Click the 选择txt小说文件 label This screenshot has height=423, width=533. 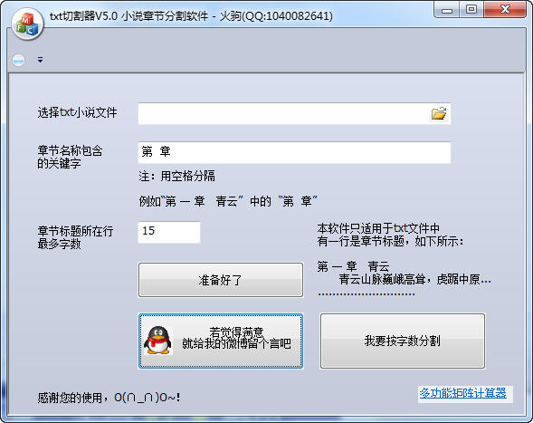click(77, 112)
